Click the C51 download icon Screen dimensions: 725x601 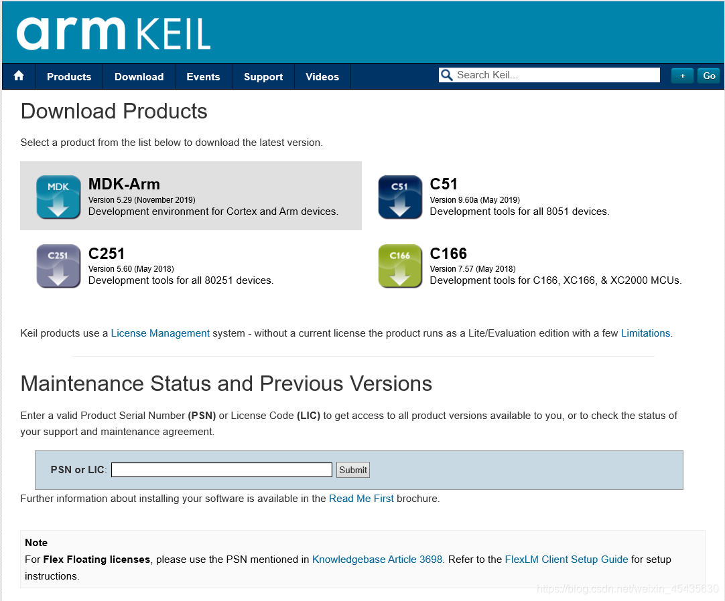coord(400,197)
